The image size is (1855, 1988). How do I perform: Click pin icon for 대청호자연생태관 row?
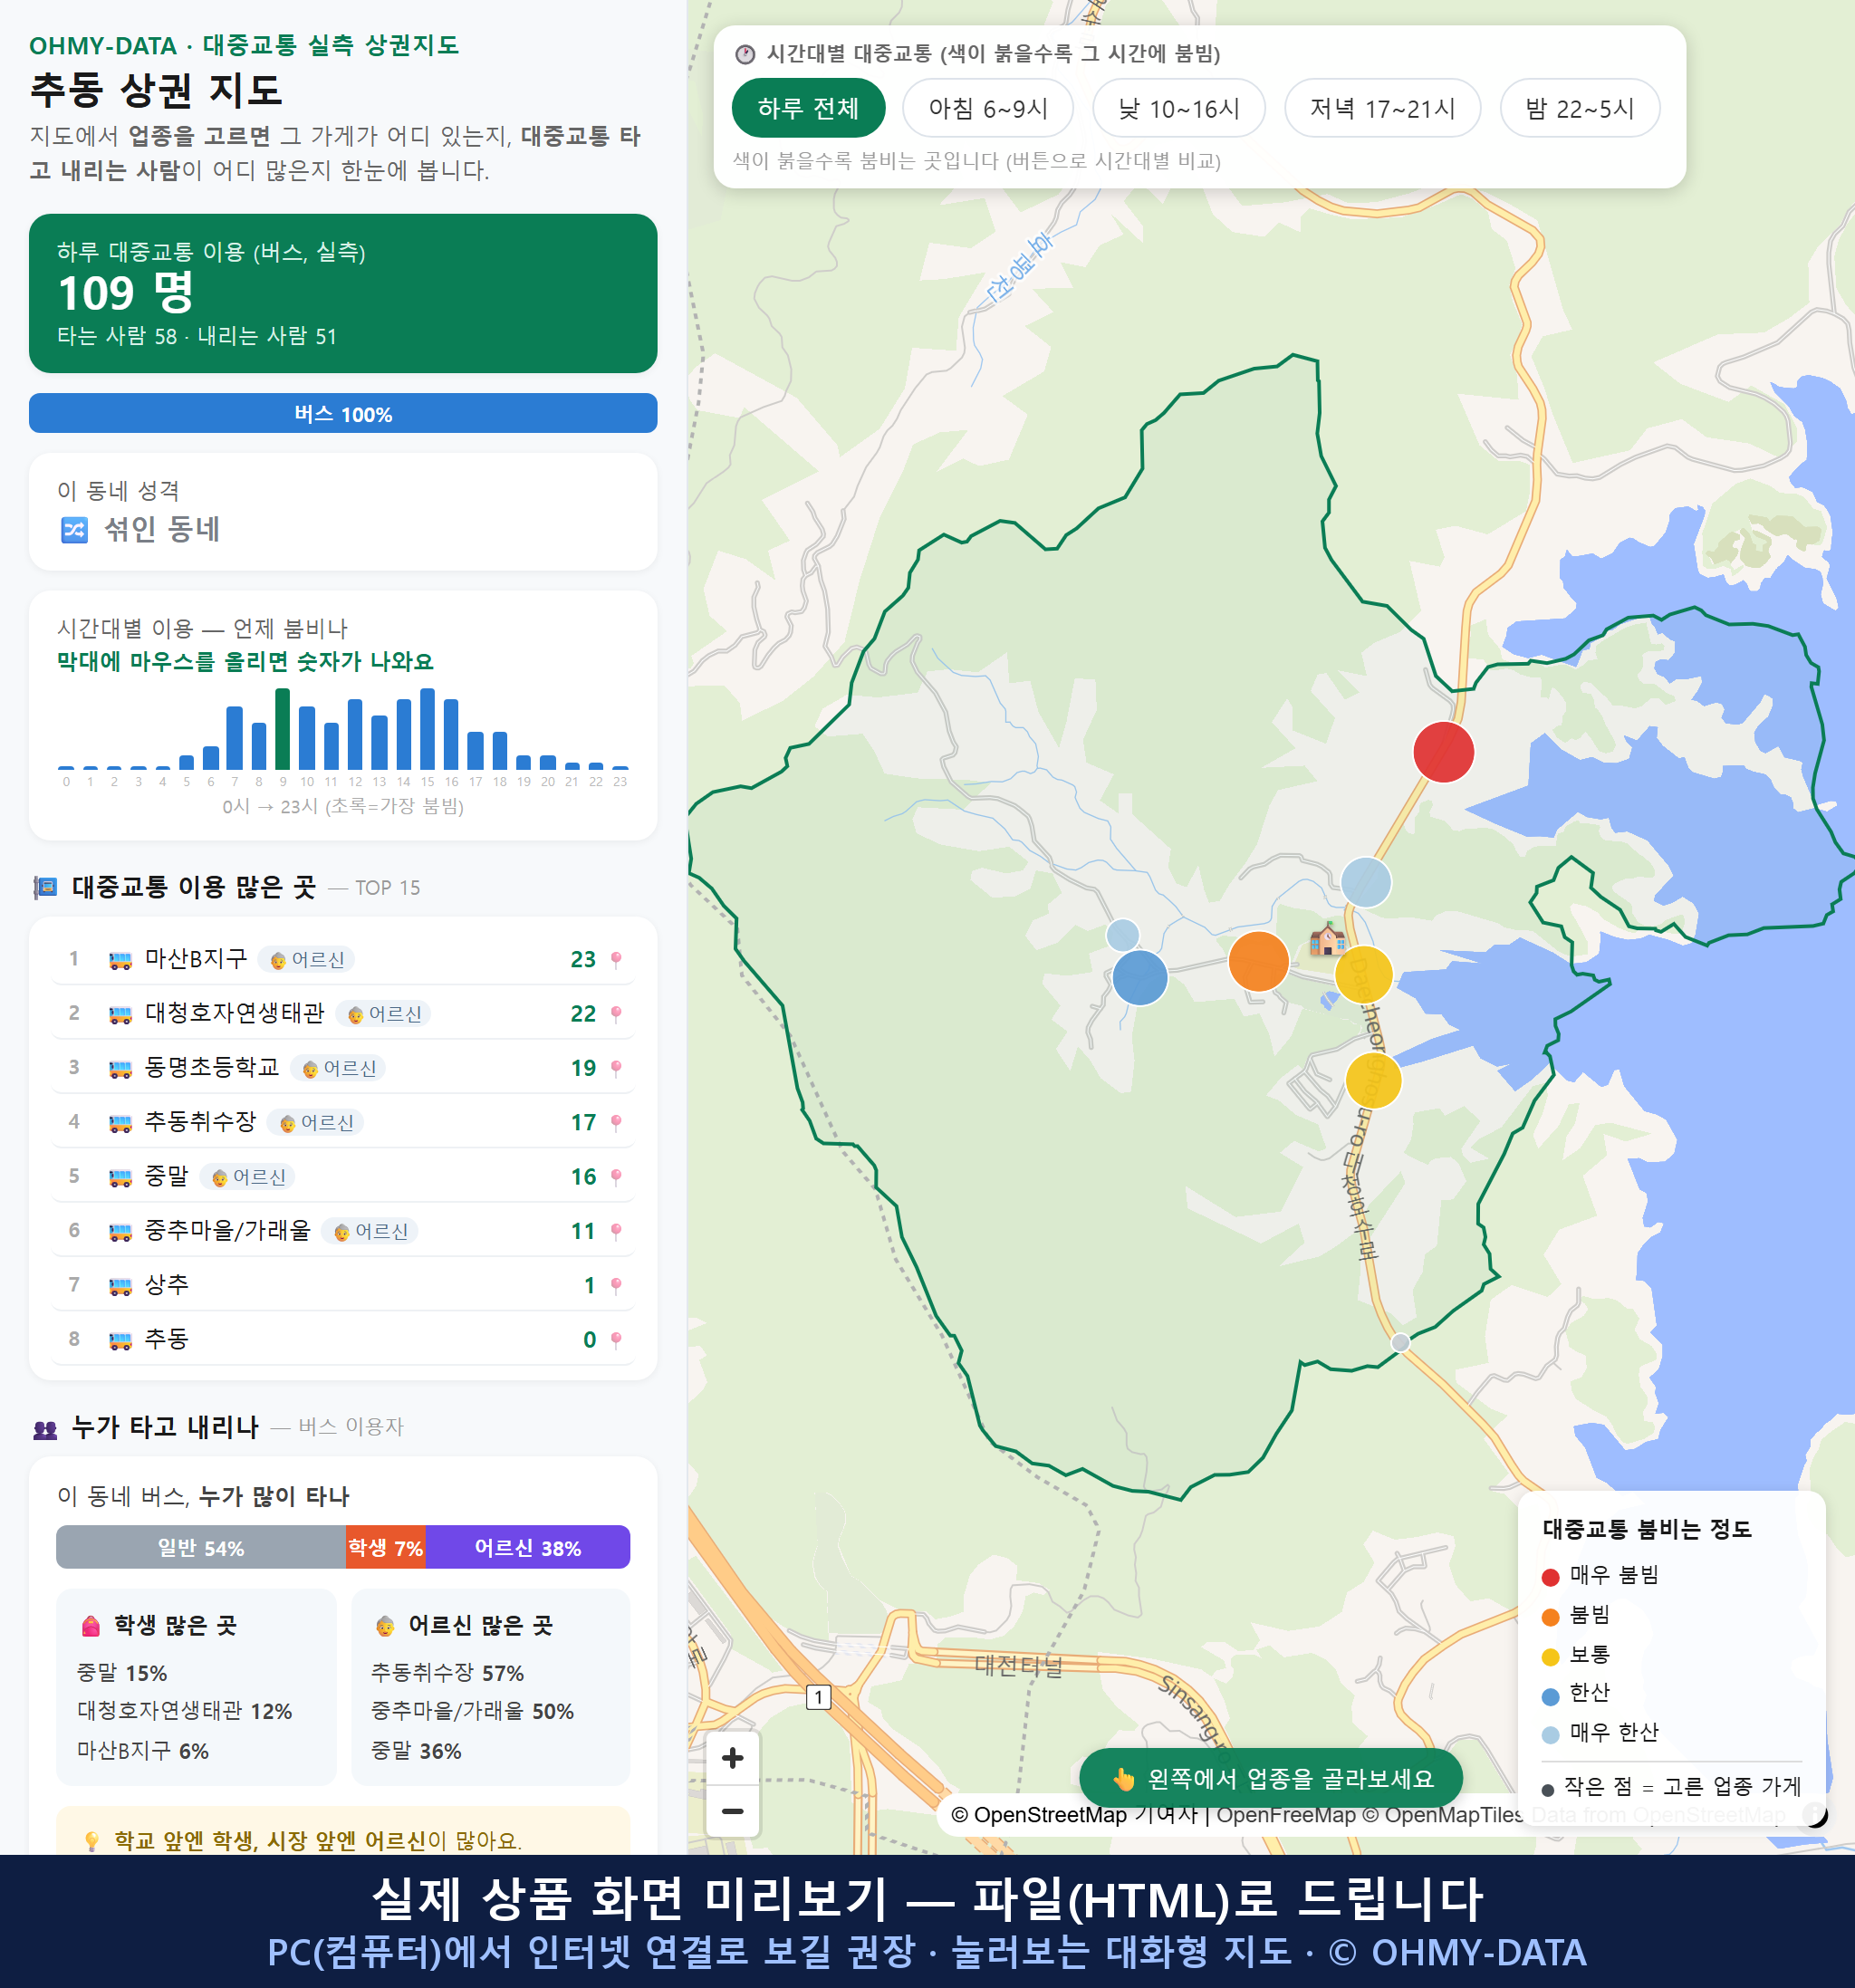[616, 1014]
